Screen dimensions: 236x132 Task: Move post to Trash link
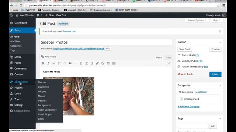[185, 74]
